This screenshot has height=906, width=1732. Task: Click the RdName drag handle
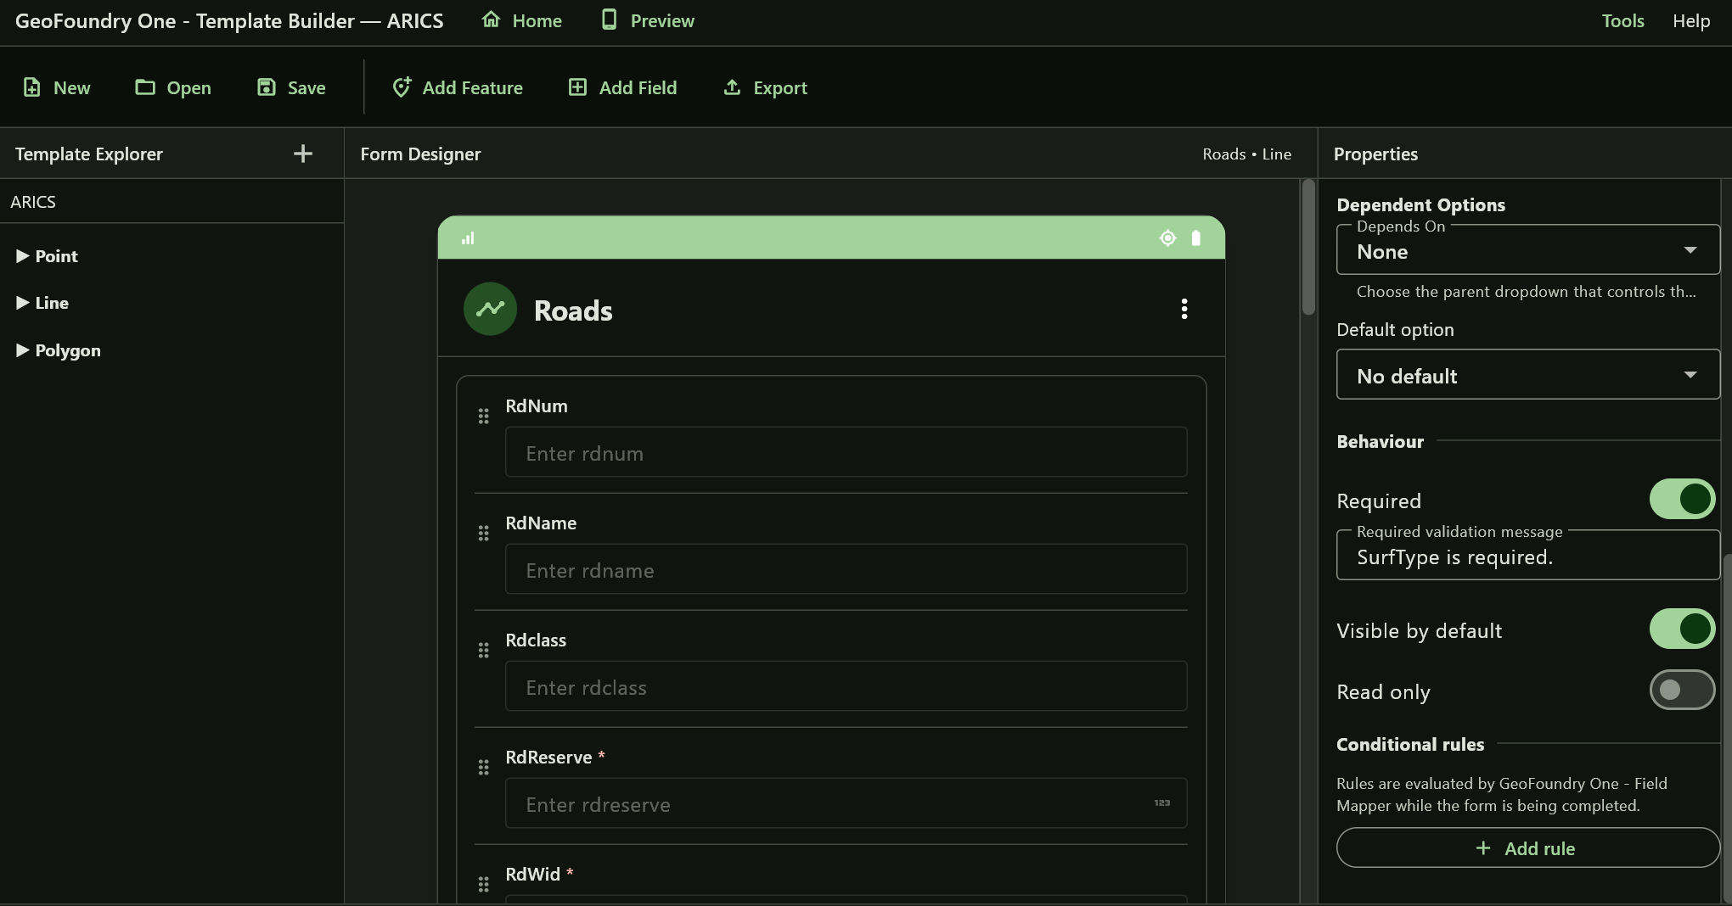click(483, 533)
